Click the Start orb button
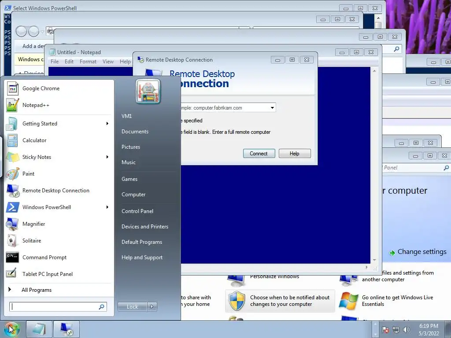 click(11, 329)
